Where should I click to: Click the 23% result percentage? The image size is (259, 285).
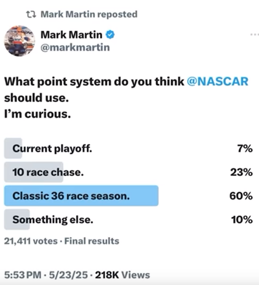pos(241,172)
